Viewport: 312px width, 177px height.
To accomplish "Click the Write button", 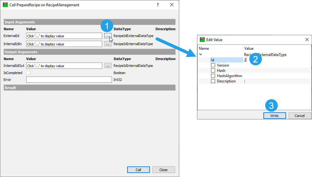I will tap(274, 116).
